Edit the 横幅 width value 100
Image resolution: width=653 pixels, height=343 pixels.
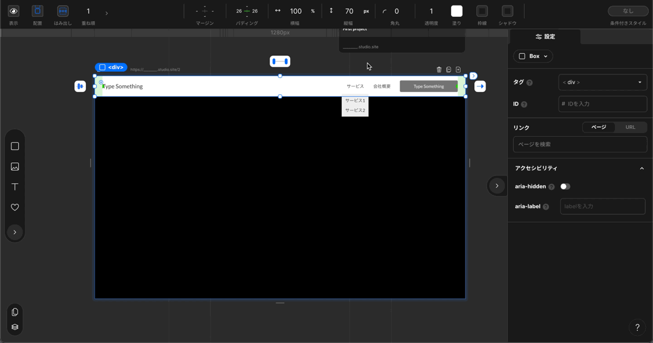click(x=296, y=11)
